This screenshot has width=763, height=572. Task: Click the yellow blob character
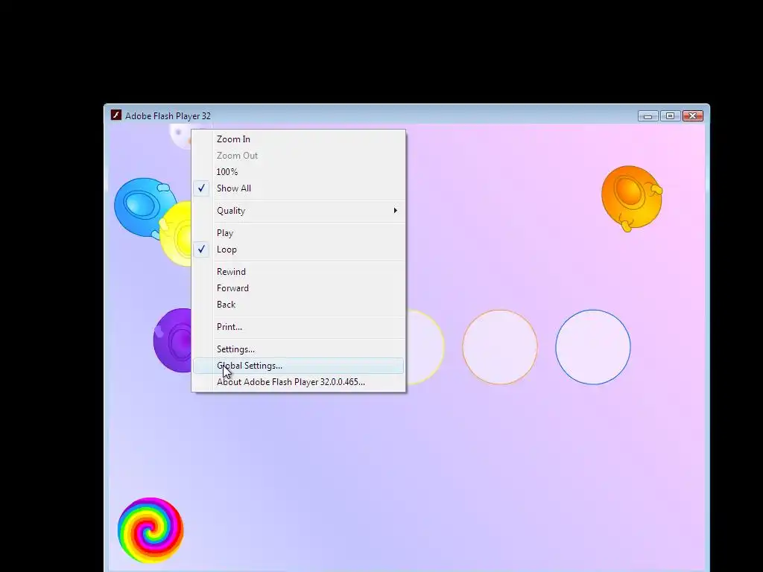coord(176,234)
